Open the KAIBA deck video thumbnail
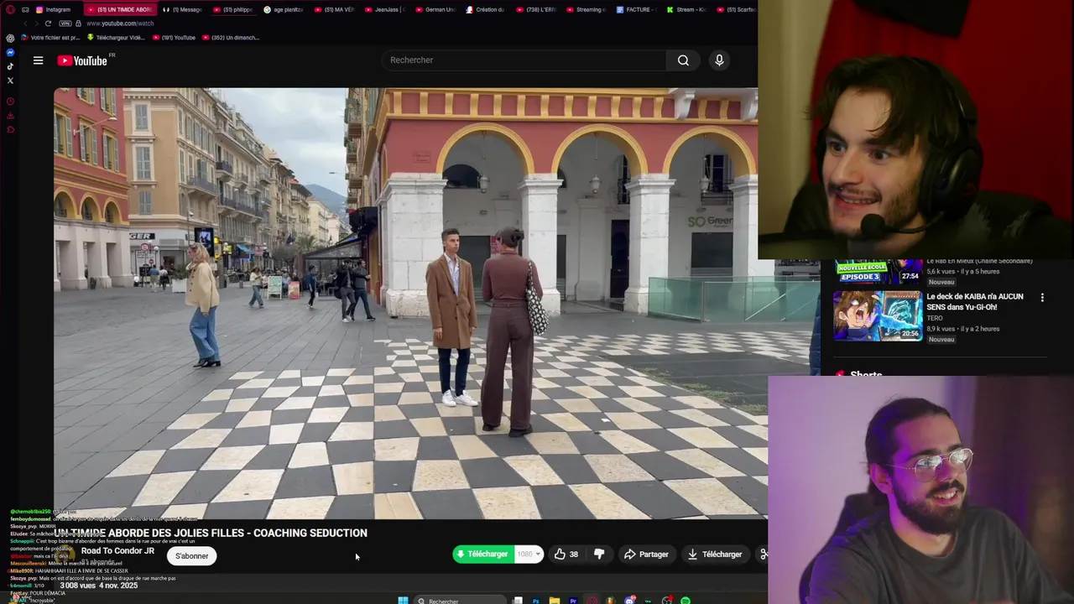1074x604 pixels. point(878,316)
